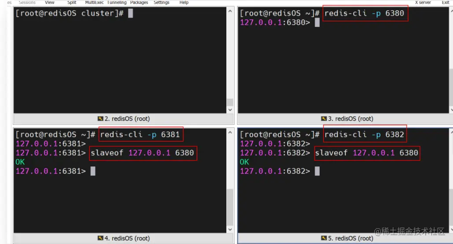Click scroll-up arrow in pane 2 terminal
453x244 pixels.
tap(230, 11)
